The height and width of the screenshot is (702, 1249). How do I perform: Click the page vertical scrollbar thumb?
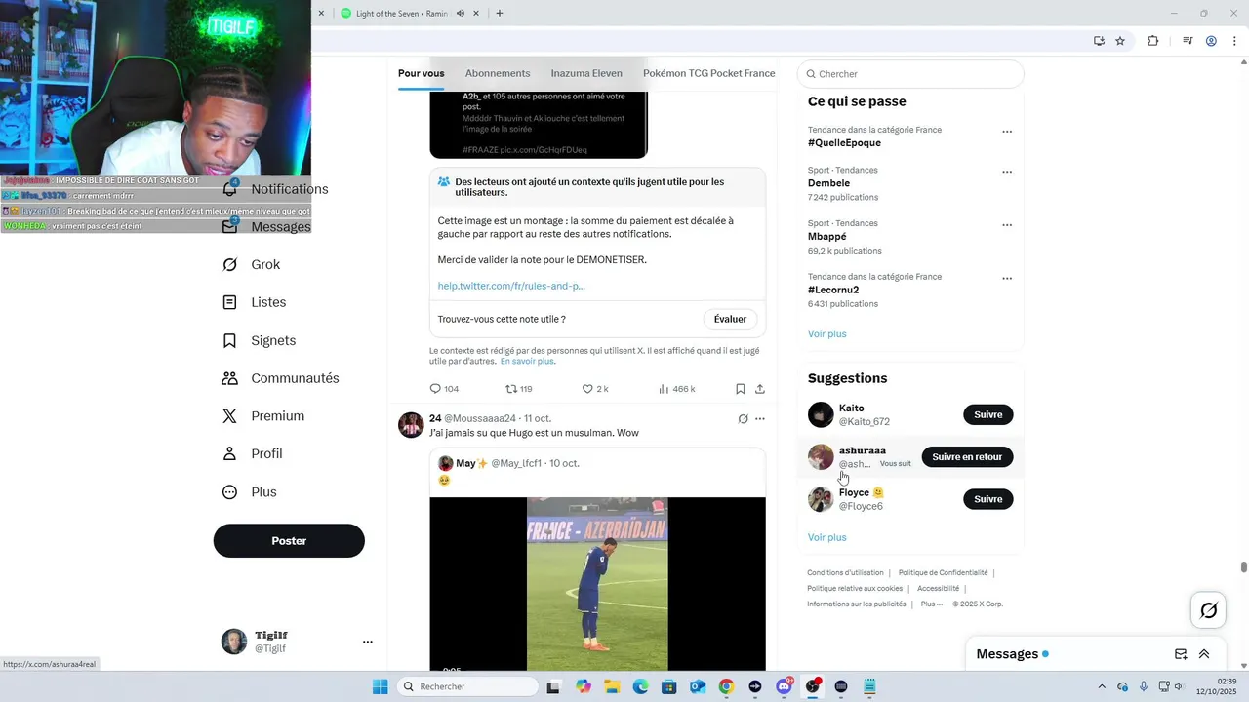click(1243, 567)
